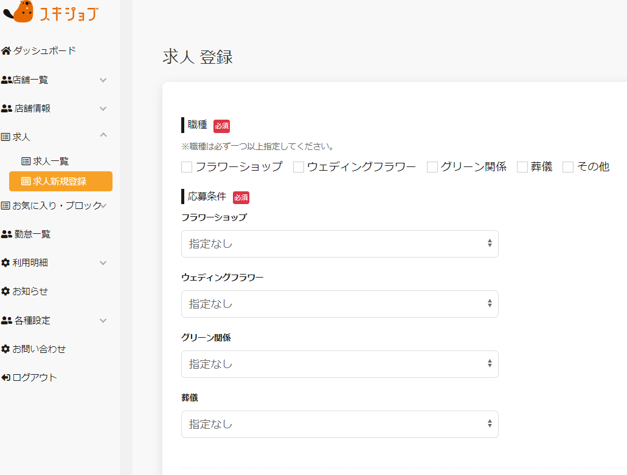Expand the 各種設定 menu chevron

coord(103,321)
